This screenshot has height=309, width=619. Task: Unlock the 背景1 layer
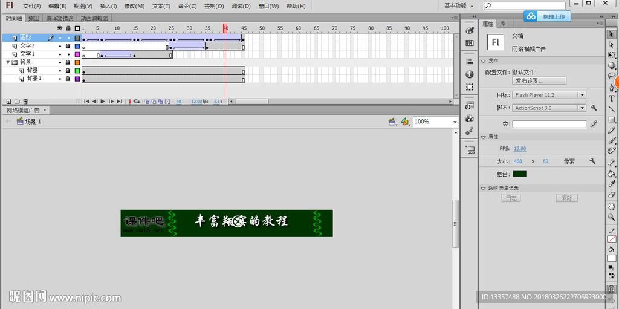point(68,79)
